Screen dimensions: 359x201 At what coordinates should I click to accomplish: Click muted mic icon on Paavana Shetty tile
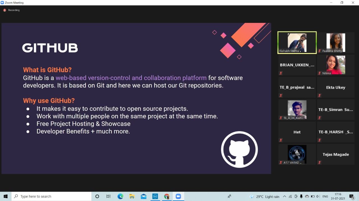pyautogui.click(x=319, y=51)
